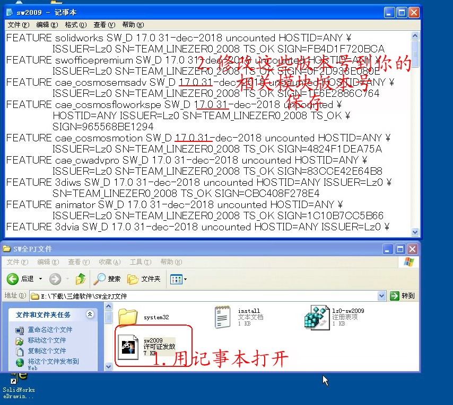Open 收藏 menu in Explorer window

click(109, 262)
